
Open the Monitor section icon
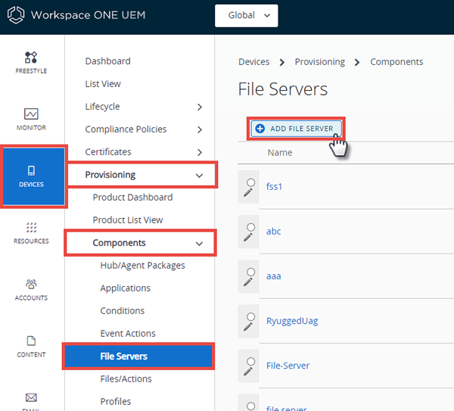(31, 114)
